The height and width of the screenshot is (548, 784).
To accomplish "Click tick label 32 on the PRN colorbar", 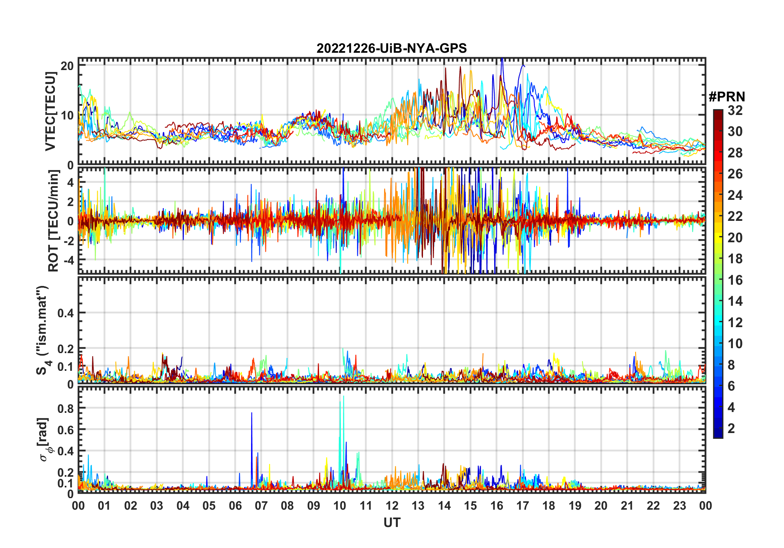I will [735, 110].
